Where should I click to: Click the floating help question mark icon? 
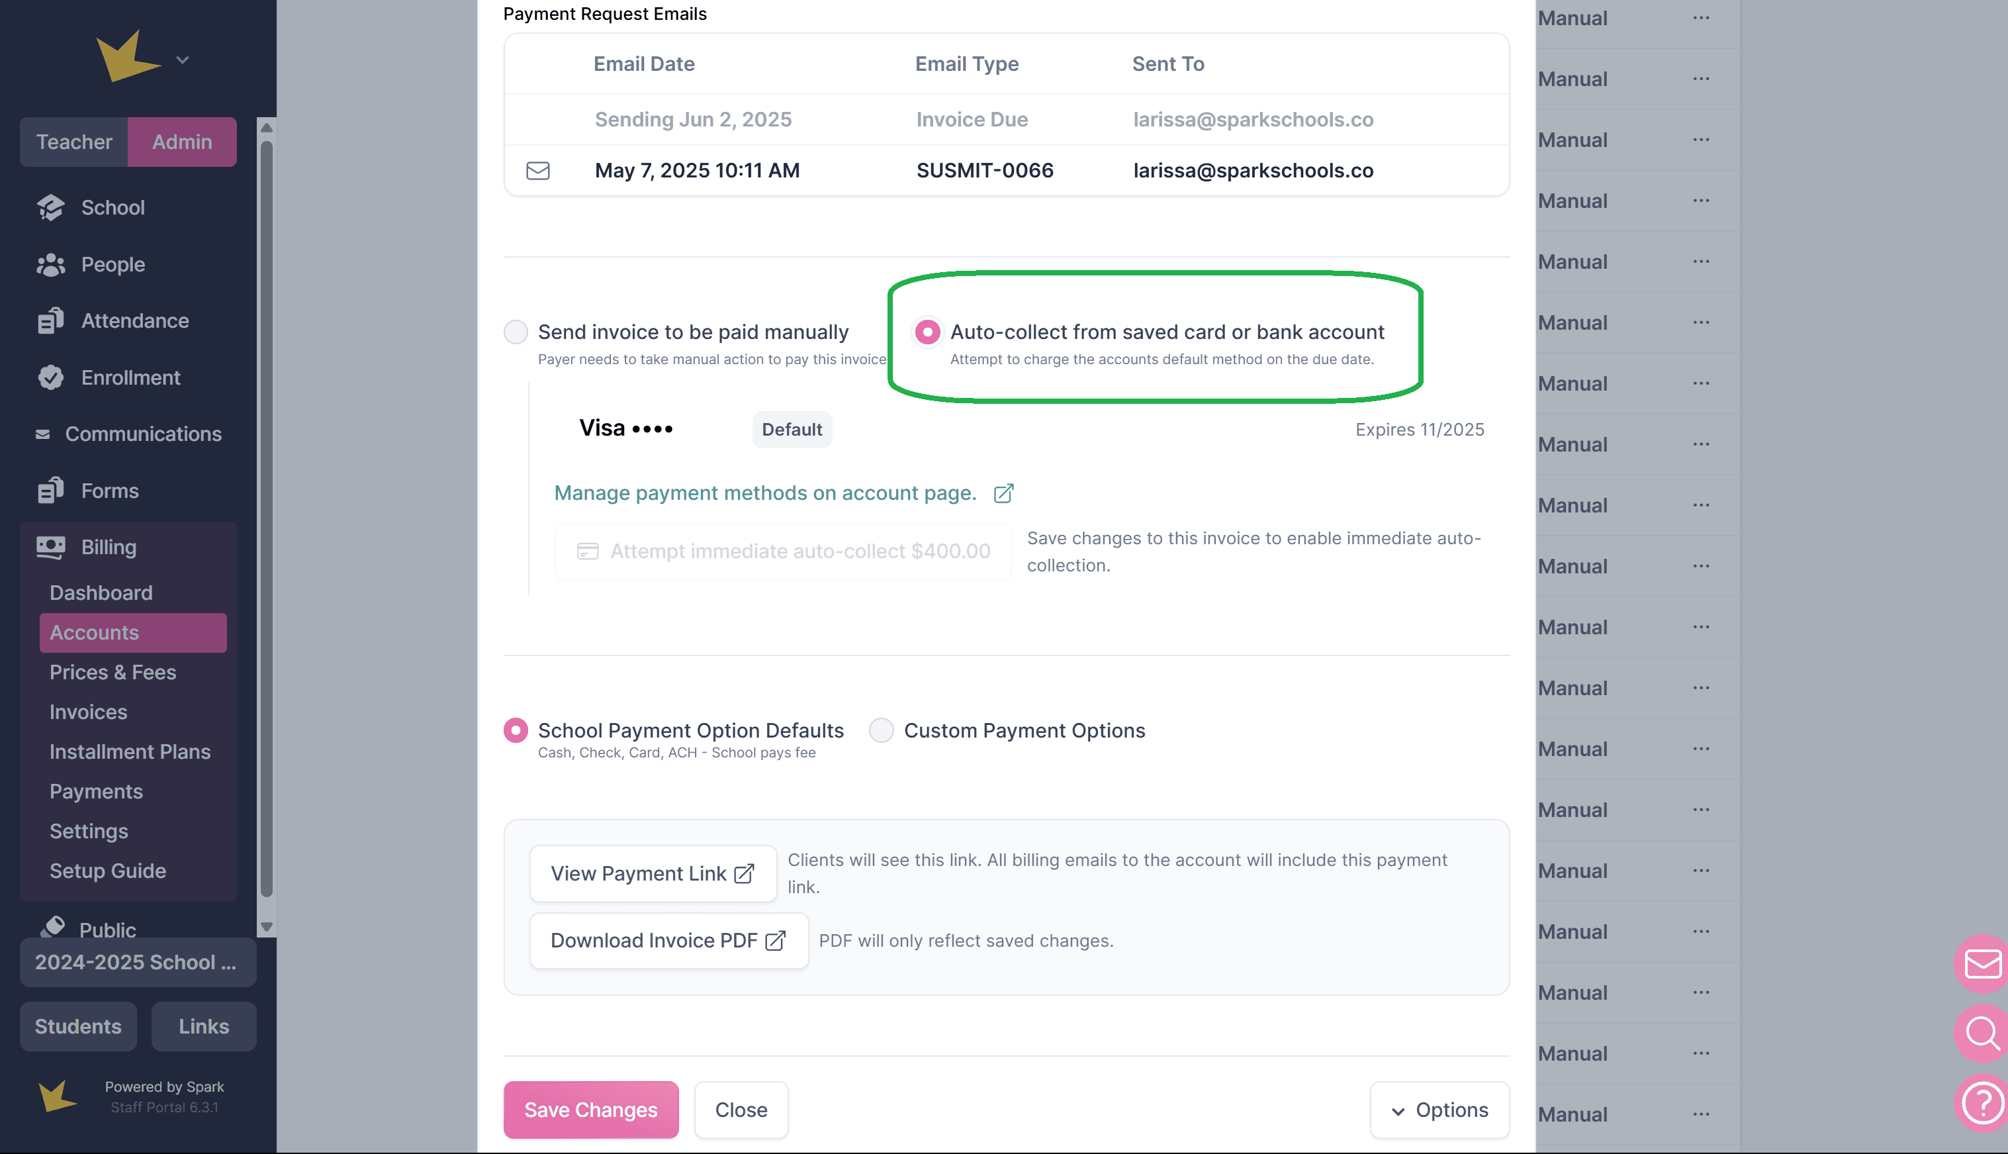pos(1982,1102)
